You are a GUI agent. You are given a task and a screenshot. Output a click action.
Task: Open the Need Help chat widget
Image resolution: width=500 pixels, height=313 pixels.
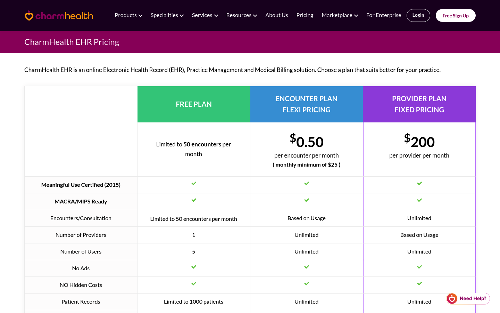pyautogui.click(x=468, y=298)
